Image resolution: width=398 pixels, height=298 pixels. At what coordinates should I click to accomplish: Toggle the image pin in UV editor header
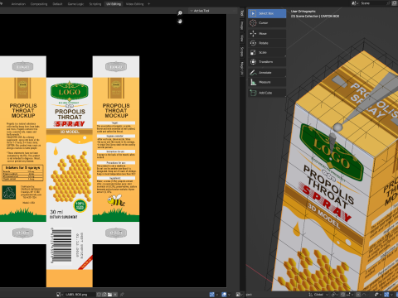pos(122,295)
